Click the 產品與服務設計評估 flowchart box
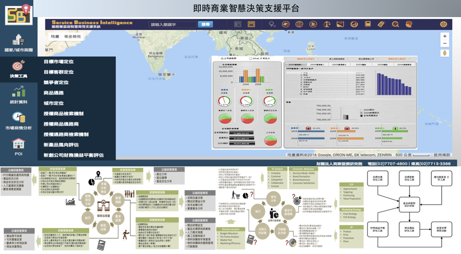 (x=409, y=204)
